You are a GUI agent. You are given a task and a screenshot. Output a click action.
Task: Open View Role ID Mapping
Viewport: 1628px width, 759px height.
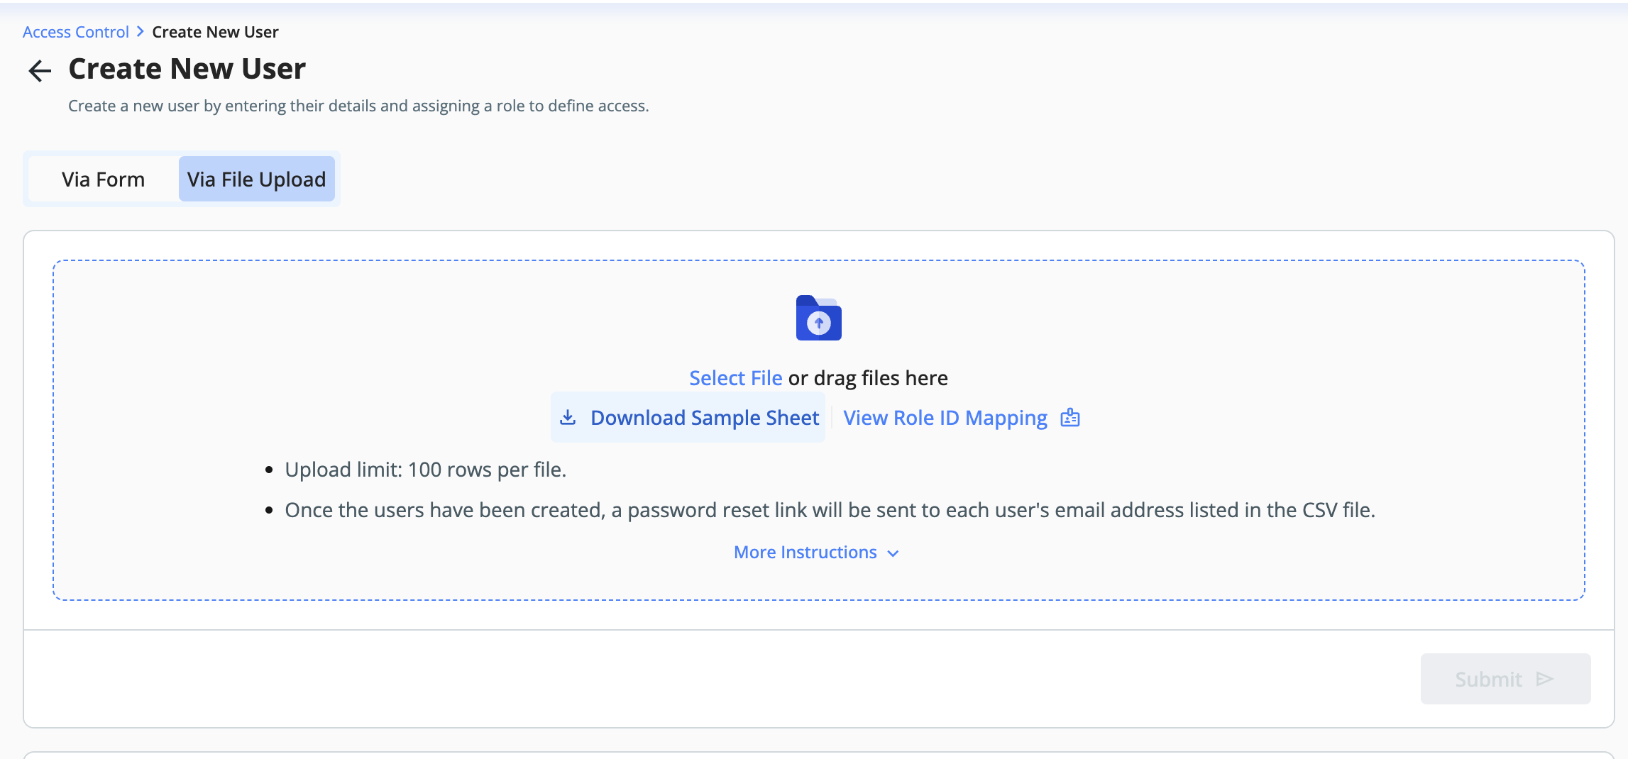point(961,418)
